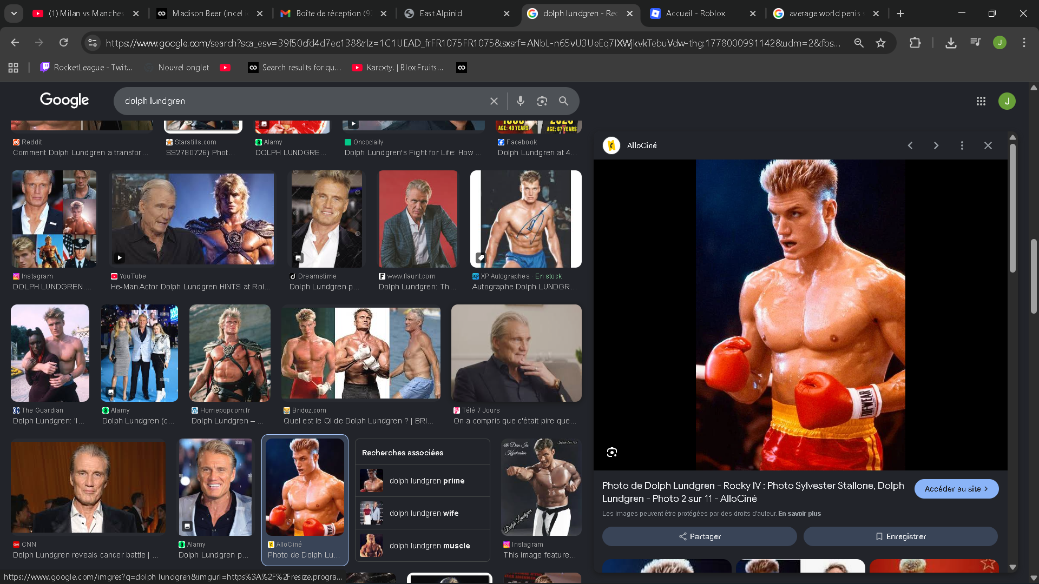Go back to the previous page
The width and height of the screenshot is (1039, 584).
pos(15,43)
